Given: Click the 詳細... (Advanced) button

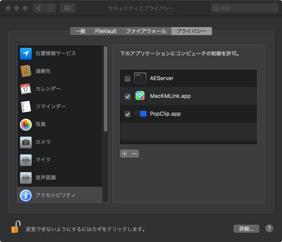Looking at the screenshot, I should (x=246, y=229).
